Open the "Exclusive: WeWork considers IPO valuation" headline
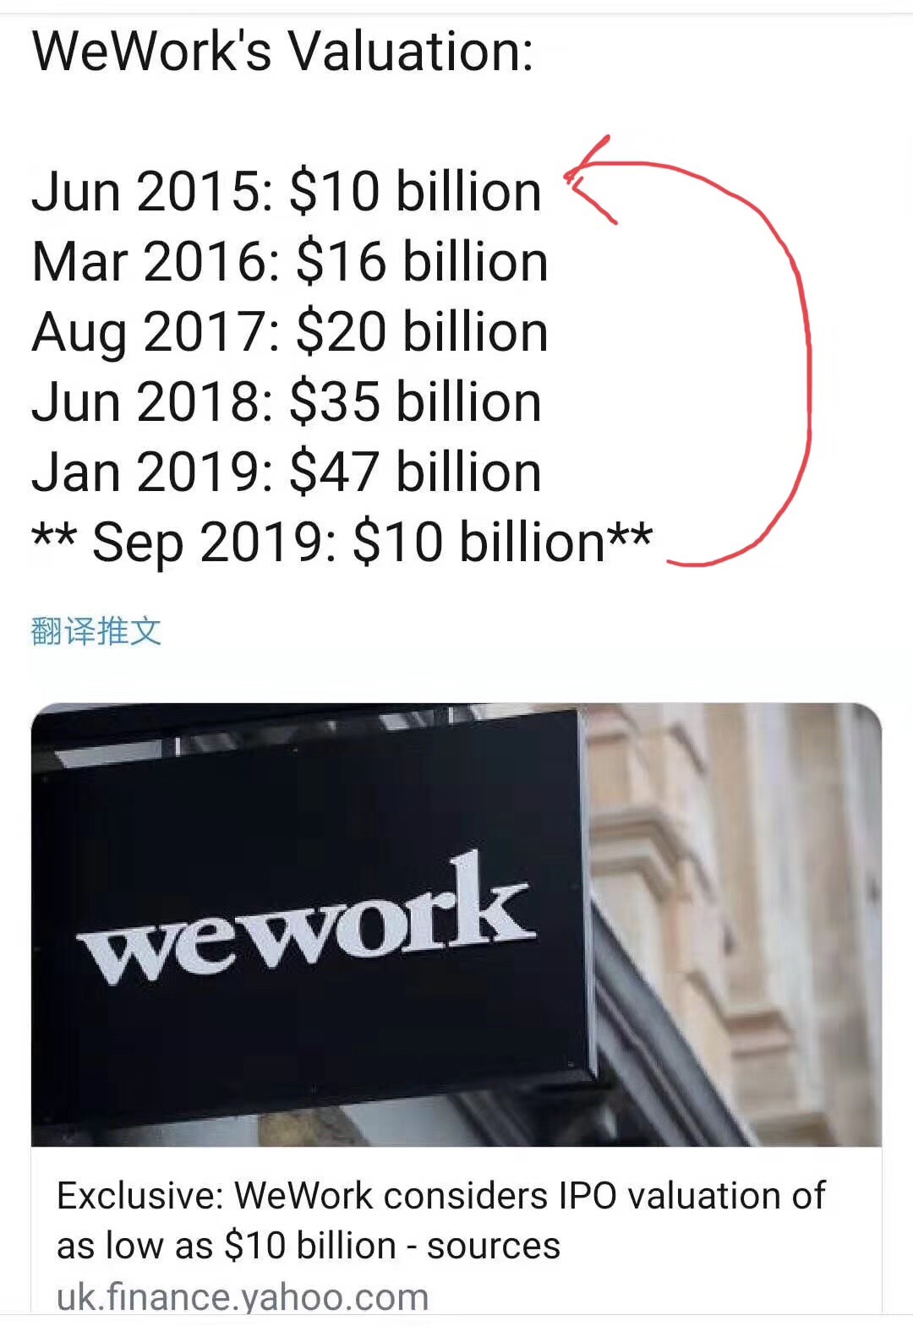This screenshot has height=1337, width=913. coord(440,1220)
